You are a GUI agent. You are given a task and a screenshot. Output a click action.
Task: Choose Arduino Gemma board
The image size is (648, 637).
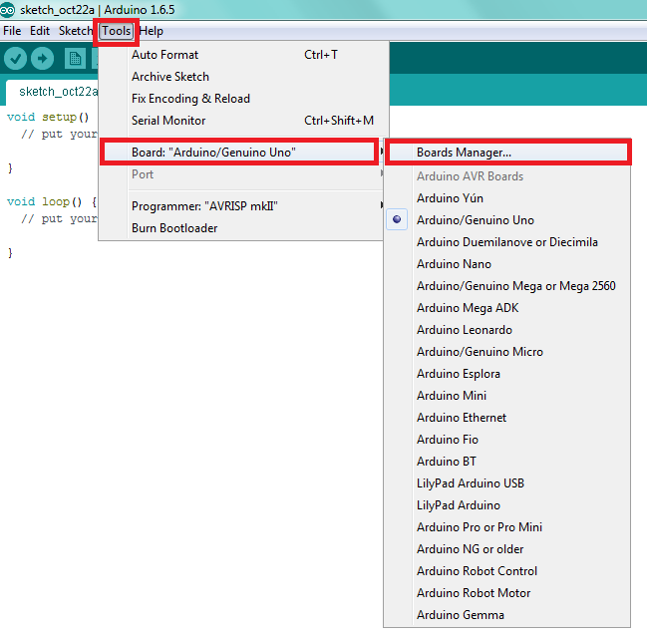click(x=507, y=614)
